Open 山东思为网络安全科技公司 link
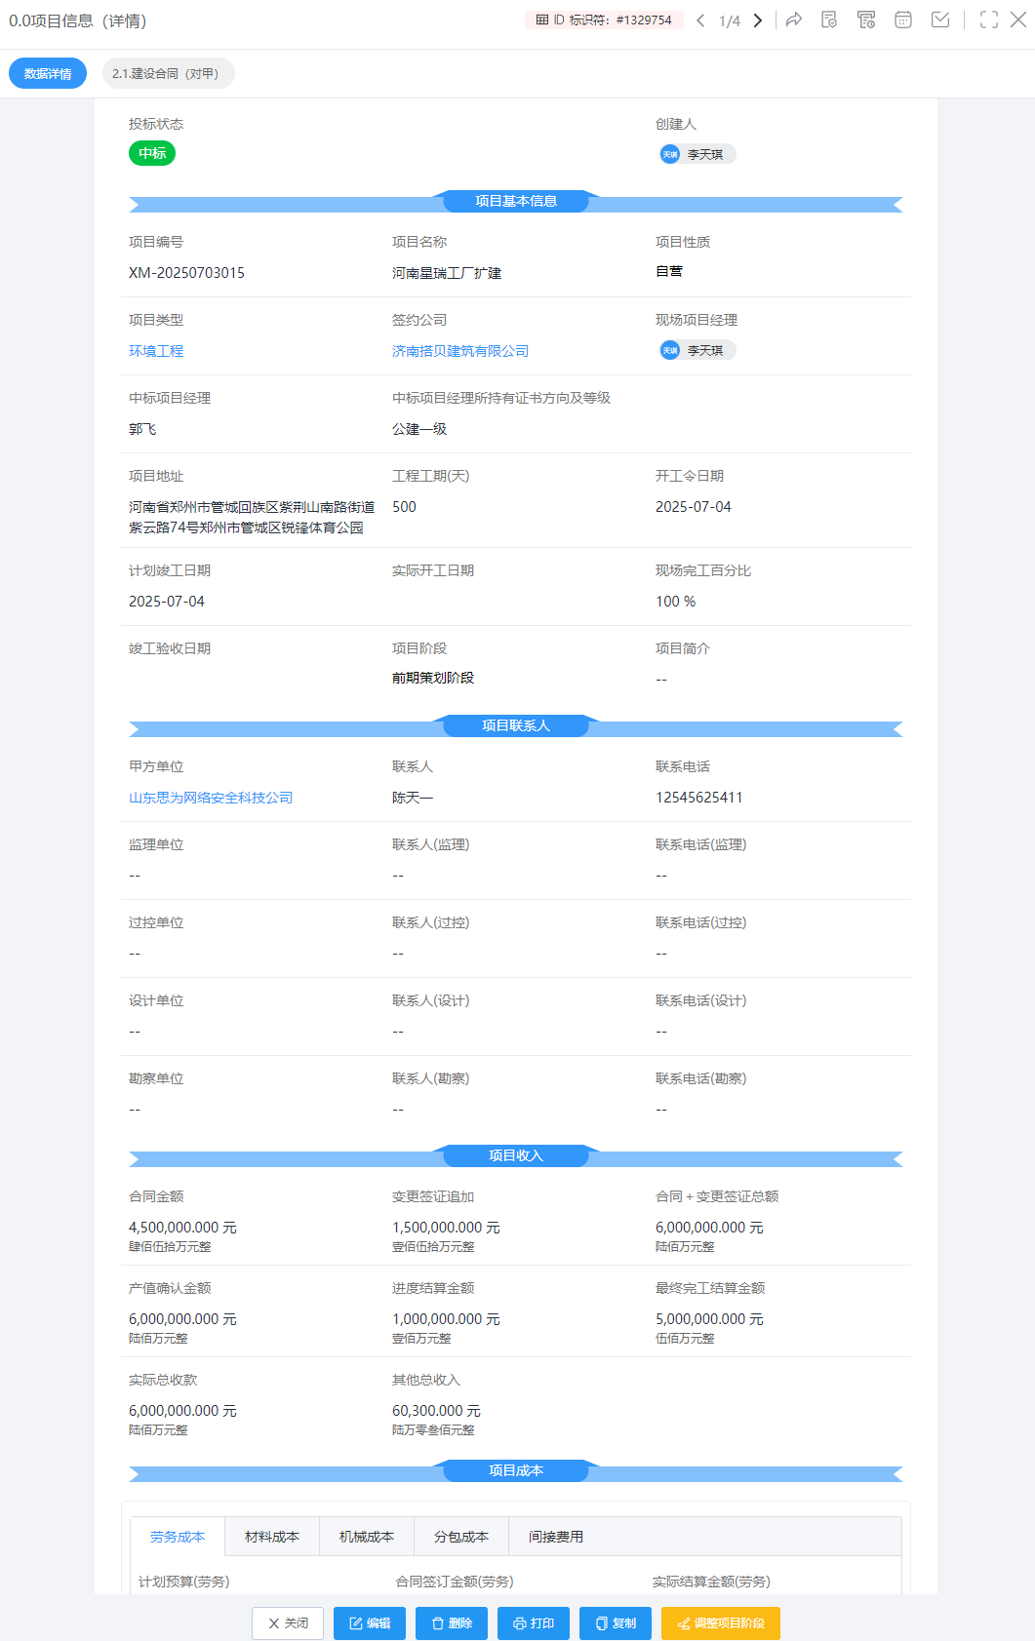The height and width of the screenshot is (1641, 1035). point(211,798)
